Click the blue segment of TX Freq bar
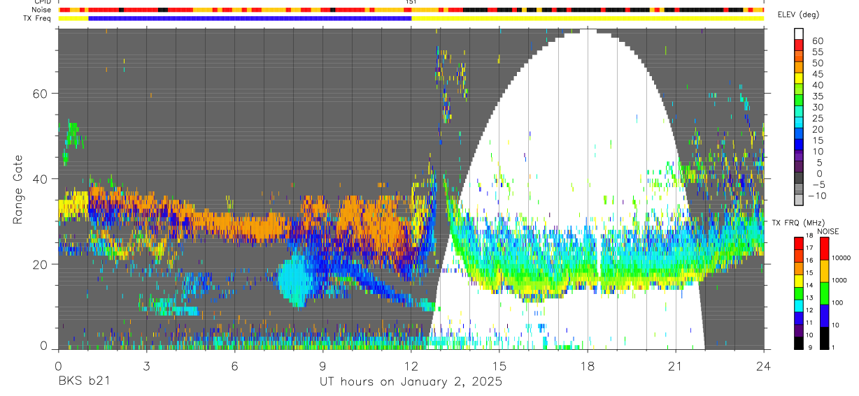Viewport: 859px width, 396px height. [x=250, y=18]
